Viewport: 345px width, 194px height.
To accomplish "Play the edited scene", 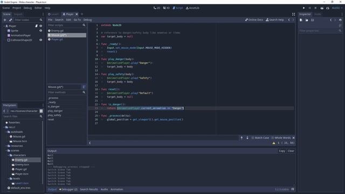I will pos(322,8).
